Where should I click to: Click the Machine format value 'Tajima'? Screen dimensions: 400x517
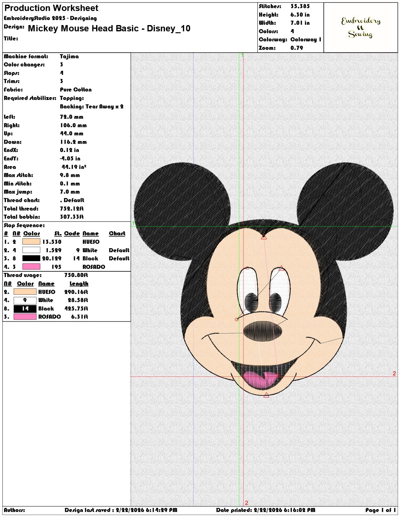[69, 56]
